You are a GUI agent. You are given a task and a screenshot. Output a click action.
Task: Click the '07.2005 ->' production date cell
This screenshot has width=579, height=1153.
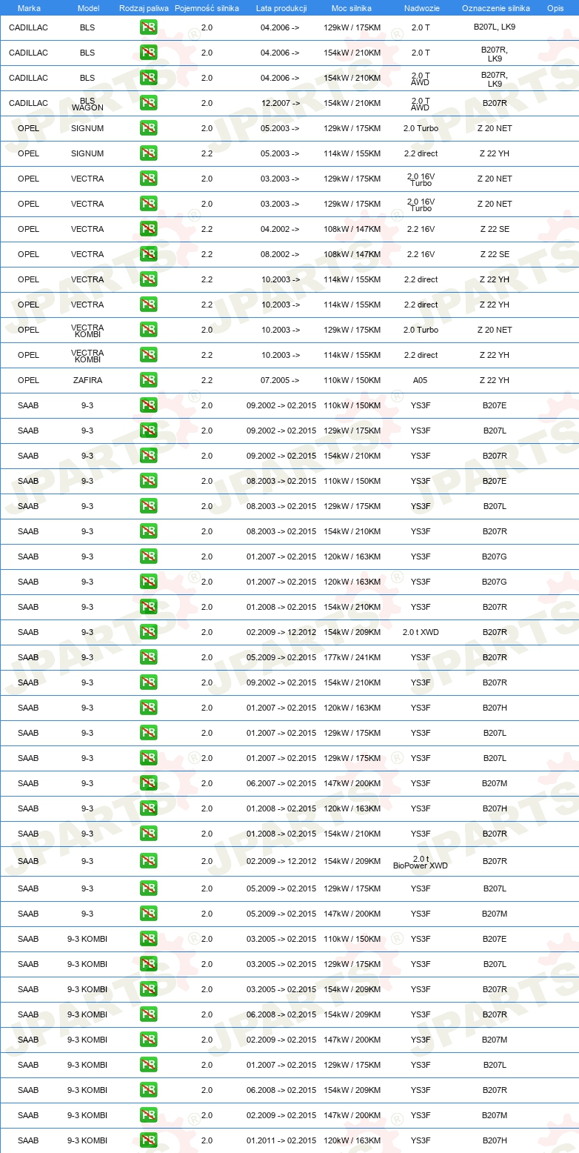281,380
